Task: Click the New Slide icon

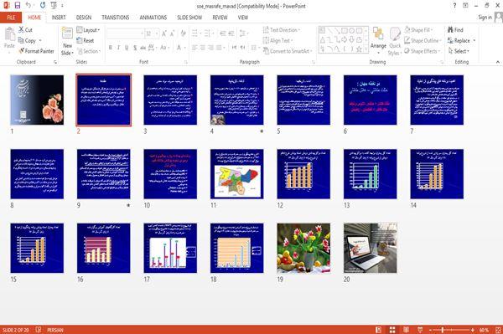Action: 67,33
